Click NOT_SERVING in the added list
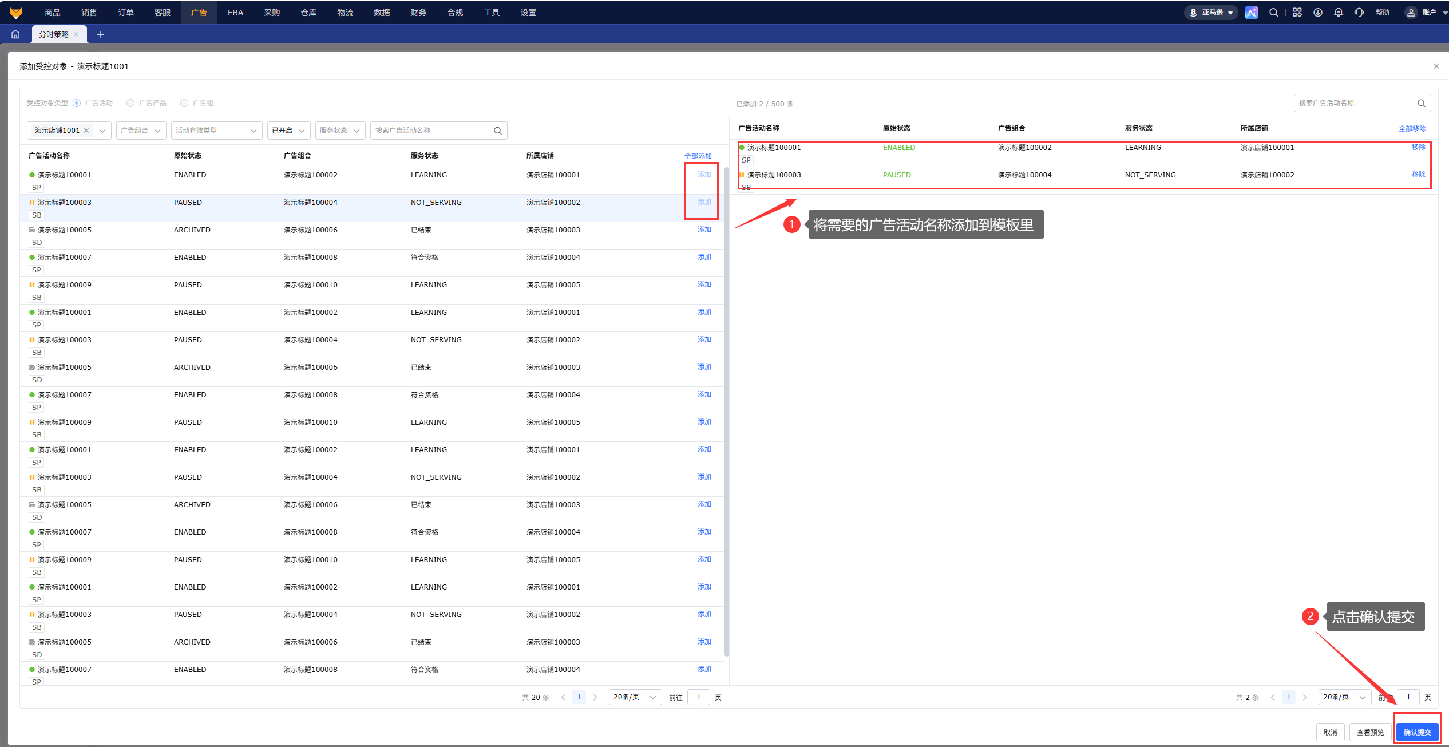Screen dimensions: 1449x747 click(1150, 175)
